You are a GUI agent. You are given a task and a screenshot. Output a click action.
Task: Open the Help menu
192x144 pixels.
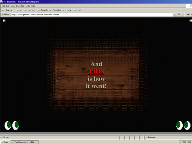tap(33, 6)
